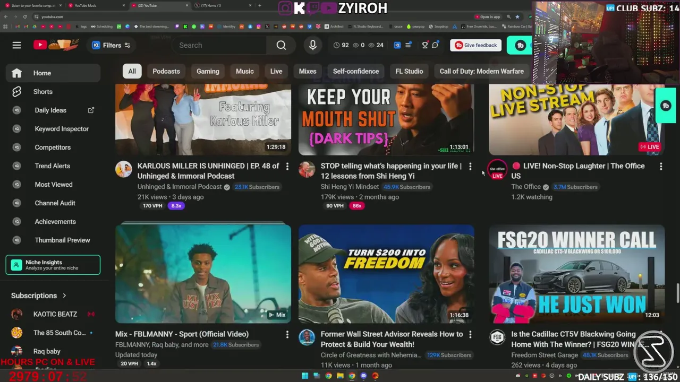680x382 pixels.
Task: Open the chat bubble icon in header
Action: point(435,45)
